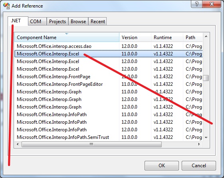Click the vertical scrollbar thumb
The image size is (224, 178).
(x=206, y=78)
